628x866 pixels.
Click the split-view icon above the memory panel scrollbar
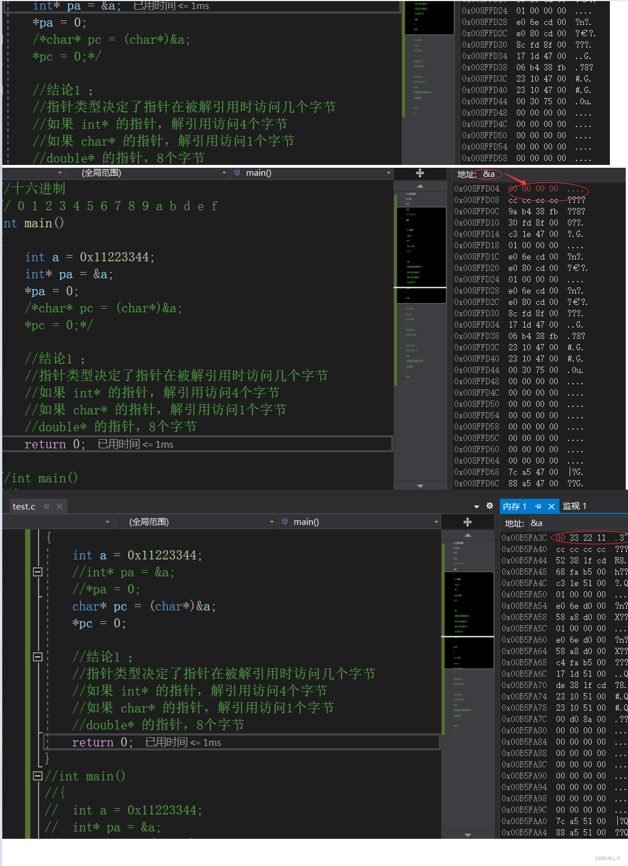pos(420,173)
